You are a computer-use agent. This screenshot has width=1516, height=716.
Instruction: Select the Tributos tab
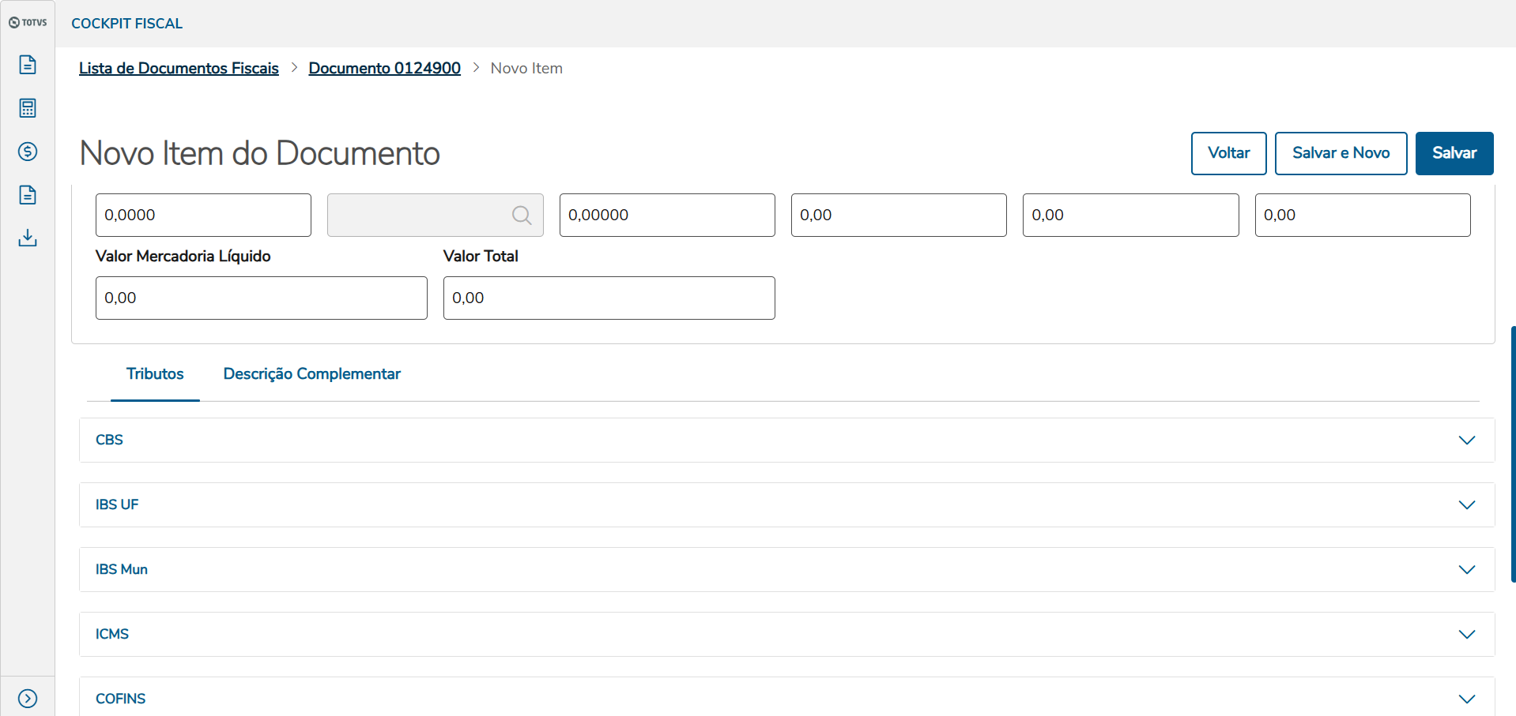pyautogui.click(x=155, y=374)
